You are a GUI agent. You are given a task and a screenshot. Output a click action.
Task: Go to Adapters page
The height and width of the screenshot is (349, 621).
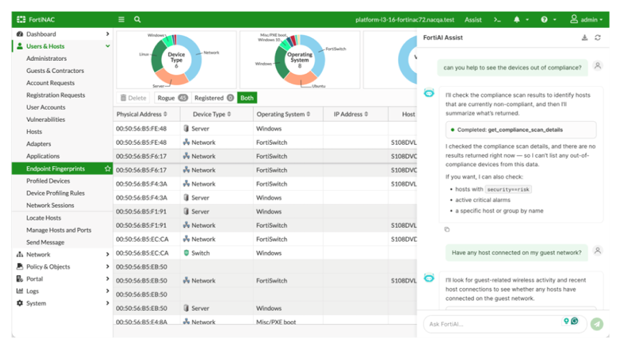coord(39,144)
